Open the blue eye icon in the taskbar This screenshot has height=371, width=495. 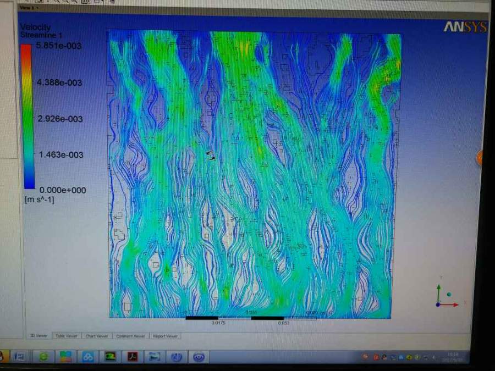(x=199, y=357)
